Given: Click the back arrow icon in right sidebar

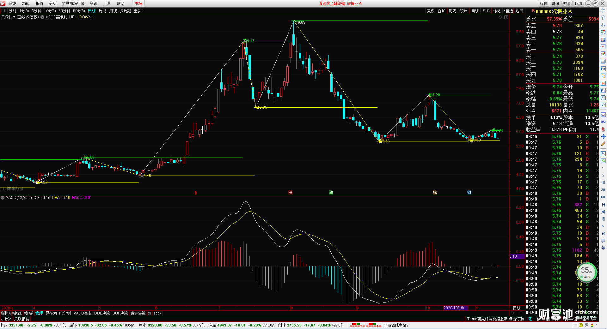Looking at the screenshot, I should (603, 10).
